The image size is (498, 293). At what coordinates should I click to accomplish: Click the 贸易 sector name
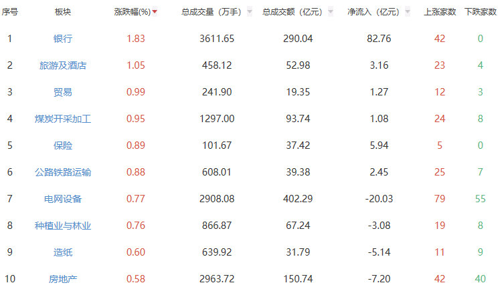[x=63, y=92]
